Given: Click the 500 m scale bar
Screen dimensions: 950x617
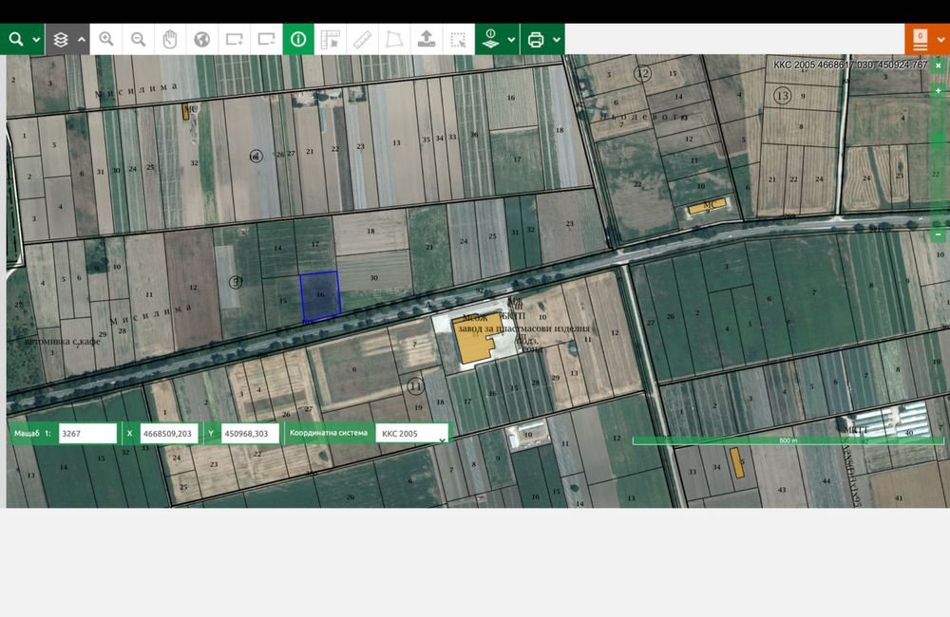Looking at the screenshot, I should point(788,440).
